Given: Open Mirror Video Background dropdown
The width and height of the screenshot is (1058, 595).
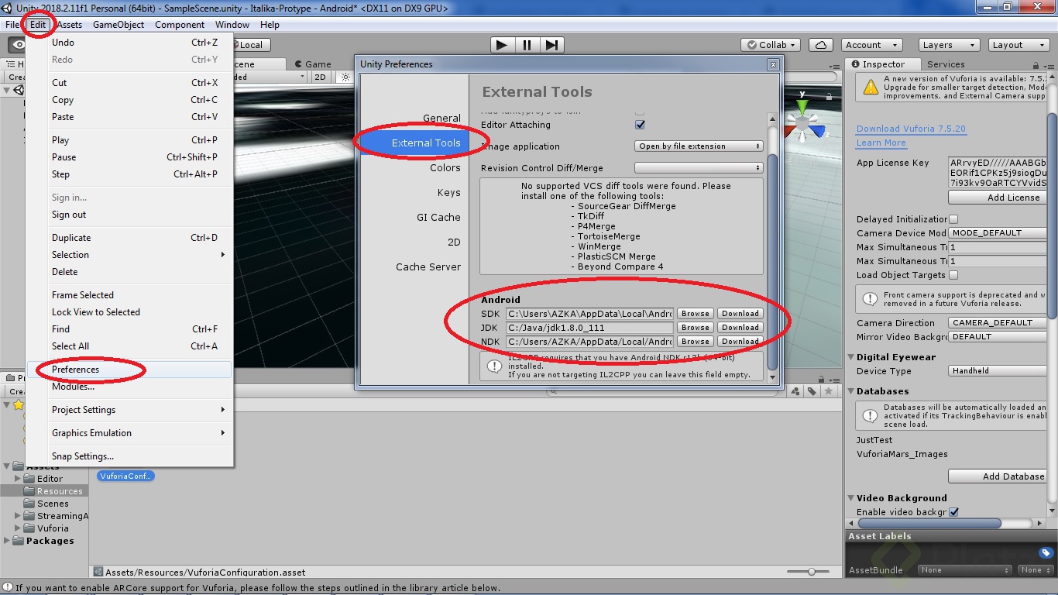Looking at the screenshot, I should coord(998,337).
